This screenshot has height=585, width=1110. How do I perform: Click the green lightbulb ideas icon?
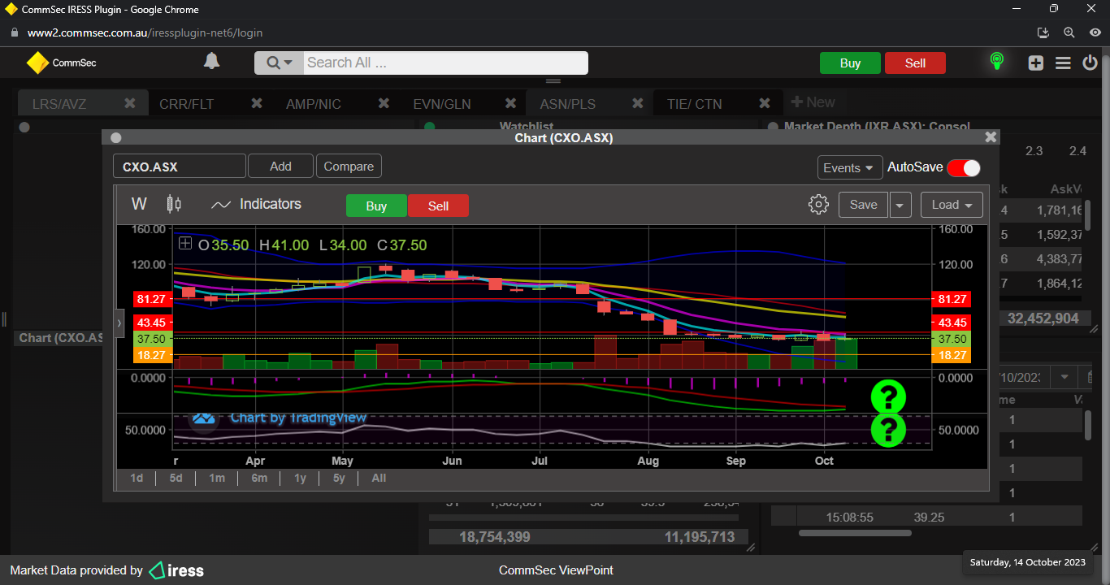pos(996,62)
